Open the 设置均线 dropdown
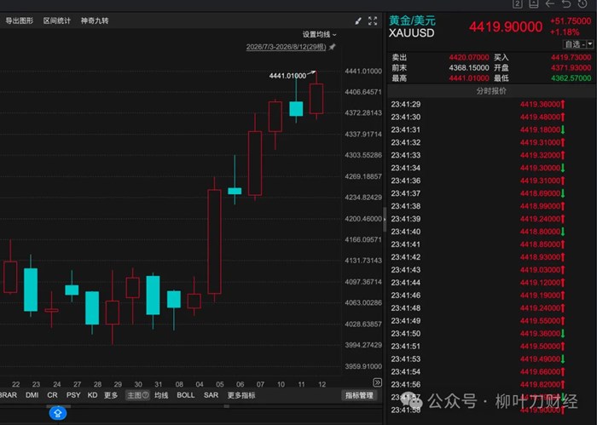 319,35
